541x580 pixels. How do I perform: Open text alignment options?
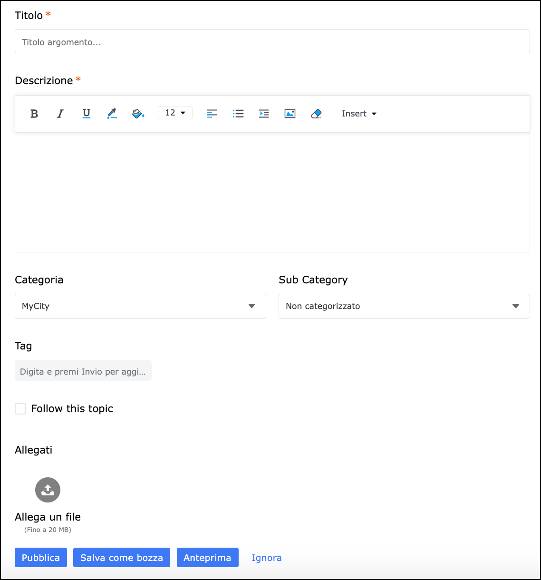[212, 114]
